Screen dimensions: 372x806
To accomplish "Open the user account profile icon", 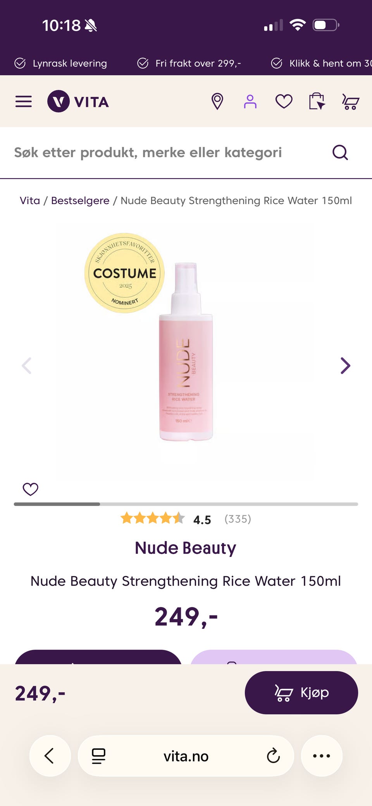I will pyautogui.click(x=250, y=101).
